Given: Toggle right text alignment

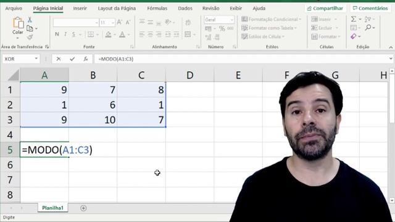Looking at the screenshot, I should point(159,35).
